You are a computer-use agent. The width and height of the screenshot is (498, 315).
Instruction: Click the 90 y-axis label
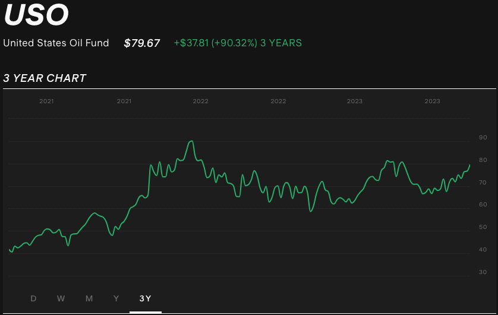(483, 137)
